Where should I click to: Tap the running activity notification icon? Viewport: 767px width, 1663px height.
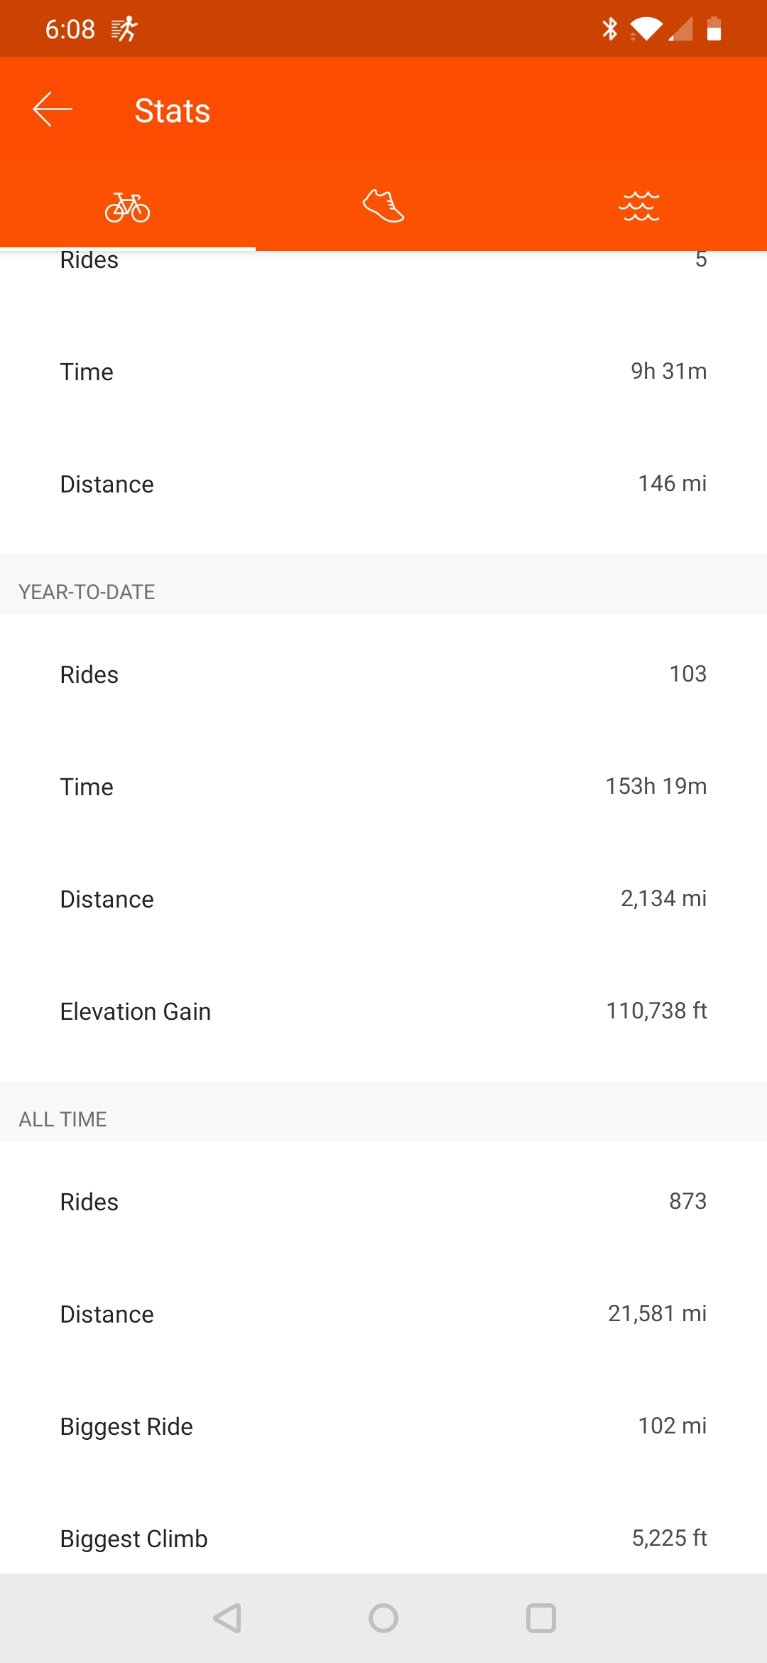tap(124, 29)
